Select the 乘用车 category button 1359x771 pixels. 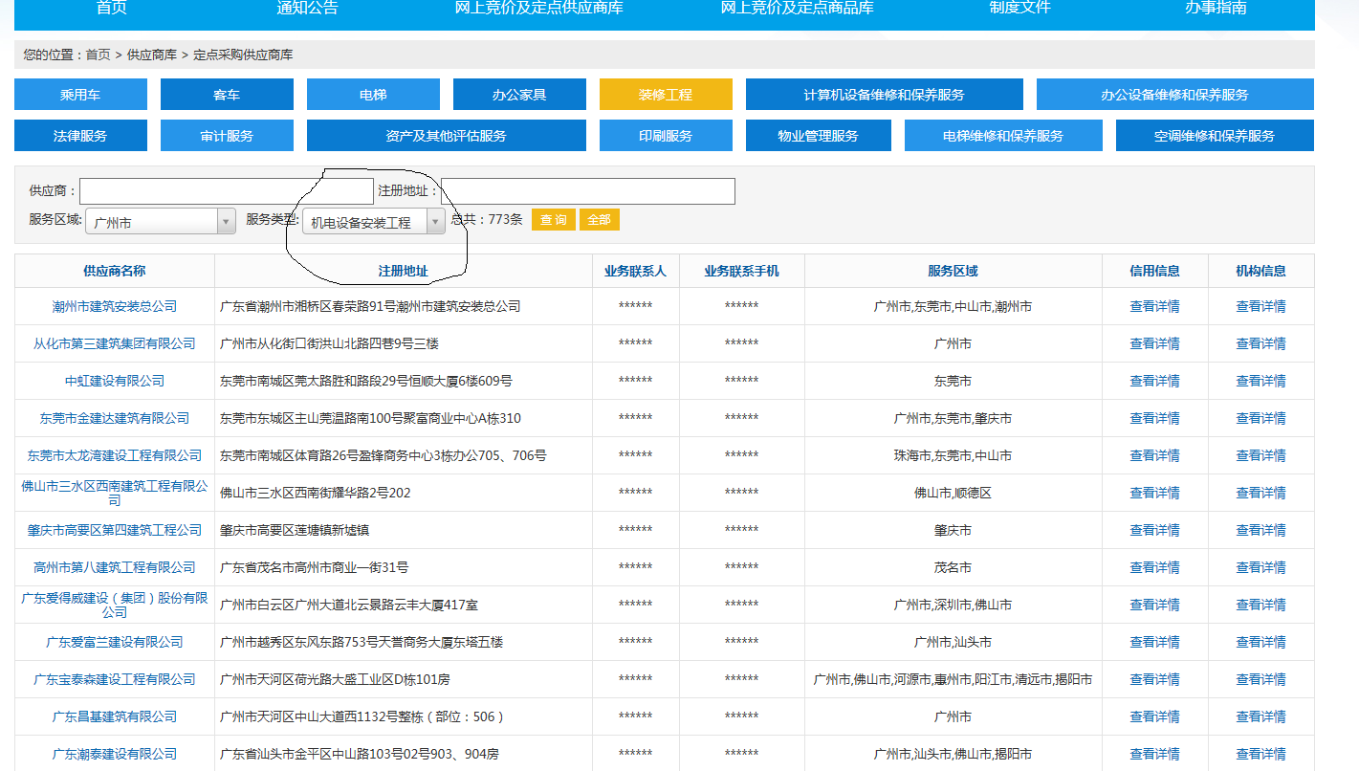click(79, 94)
